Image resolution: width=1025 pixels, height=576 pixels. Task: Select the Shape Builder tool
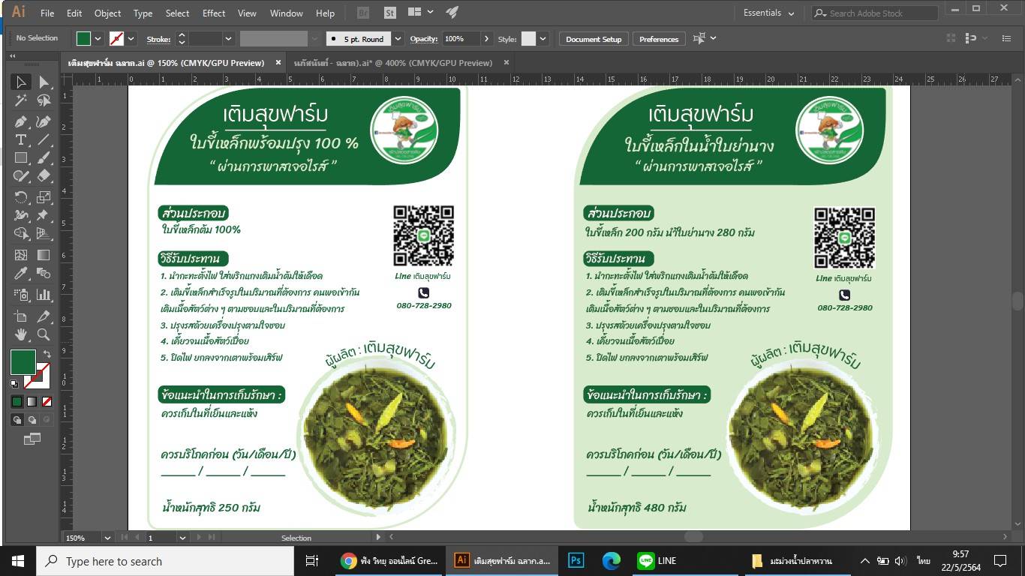(x=21, y=233)
